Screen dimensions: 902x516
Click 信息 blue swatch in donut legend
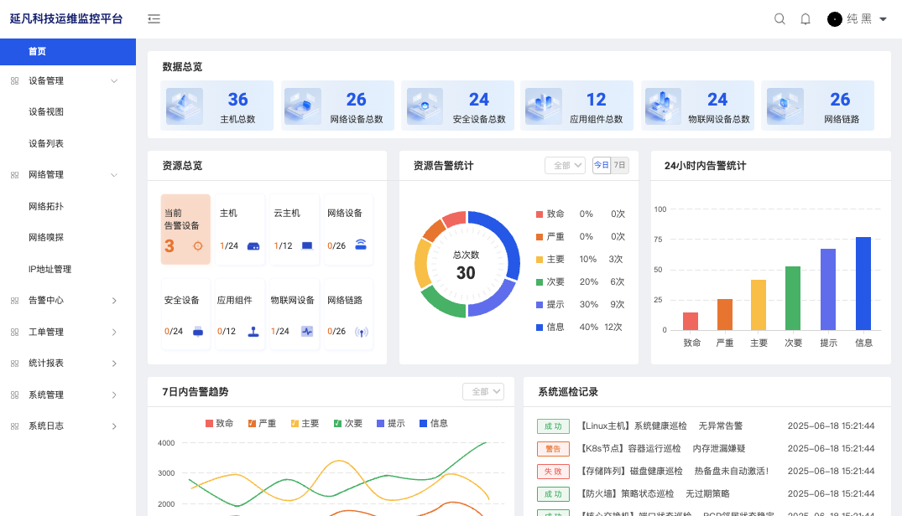[x=539, y=328]
